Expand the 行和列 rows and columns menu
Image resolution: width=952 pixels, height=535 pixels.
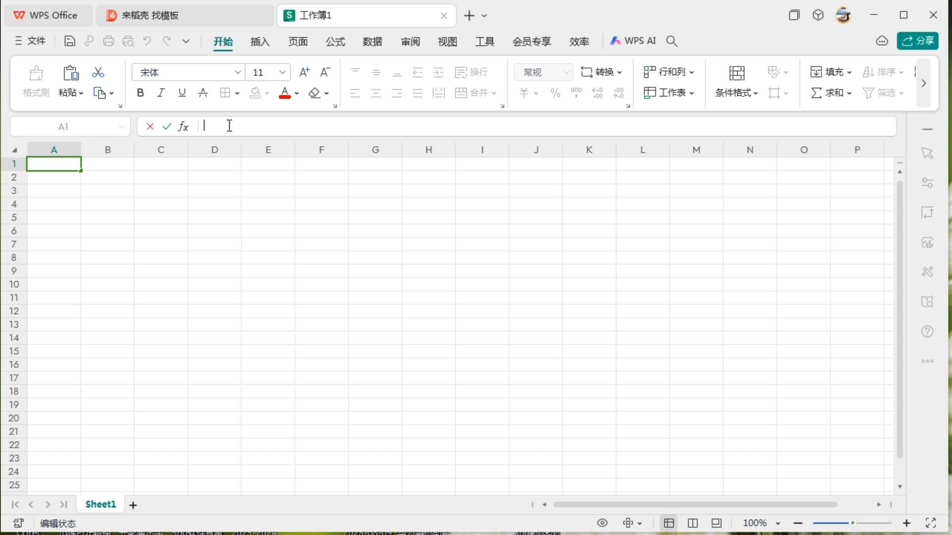pos(669,72)
